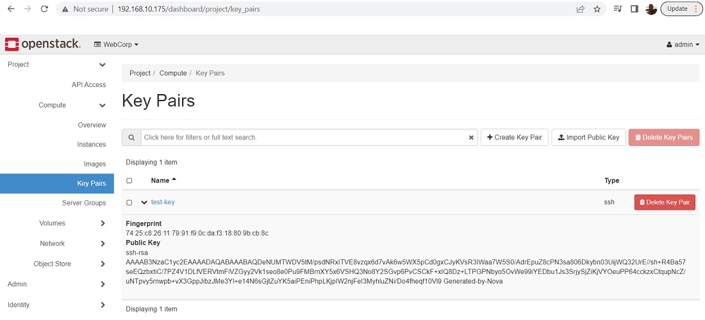This screenshot has height=320, width=705.
Task: Go to Images page
Action: (95, 164)
